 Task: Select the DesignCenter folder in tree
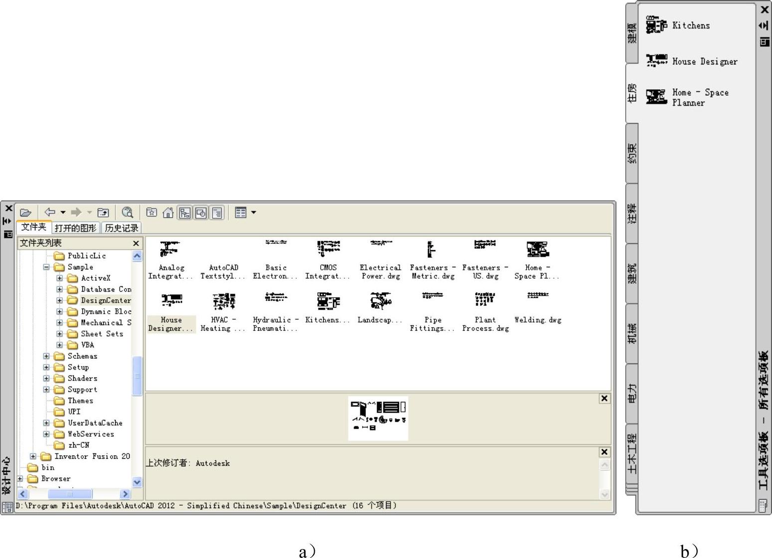pos(106,300)
